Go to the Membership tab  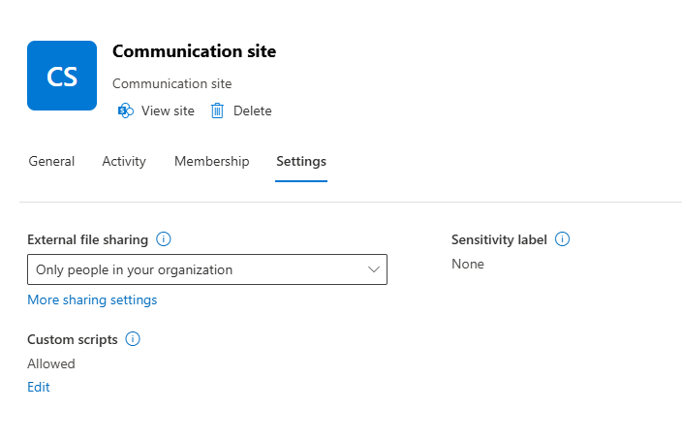tap(211, 162)
